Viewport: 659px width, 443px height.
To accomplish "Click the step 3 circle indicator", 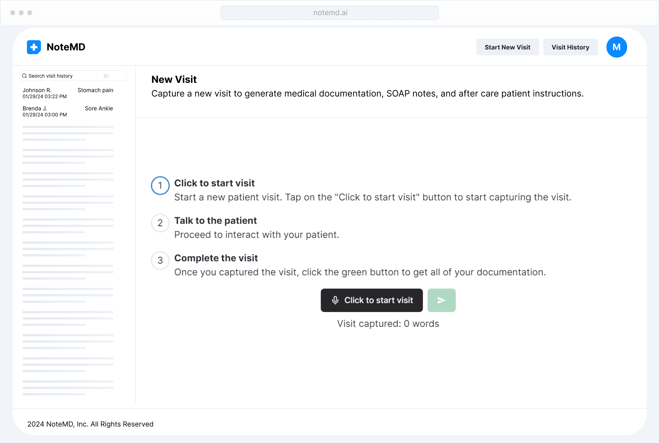I will tap(160, 260).
